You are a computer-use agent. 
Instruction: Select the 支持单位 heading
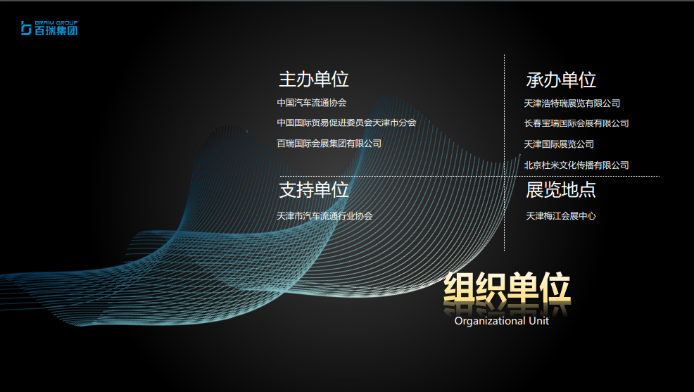tap(314, 190)
